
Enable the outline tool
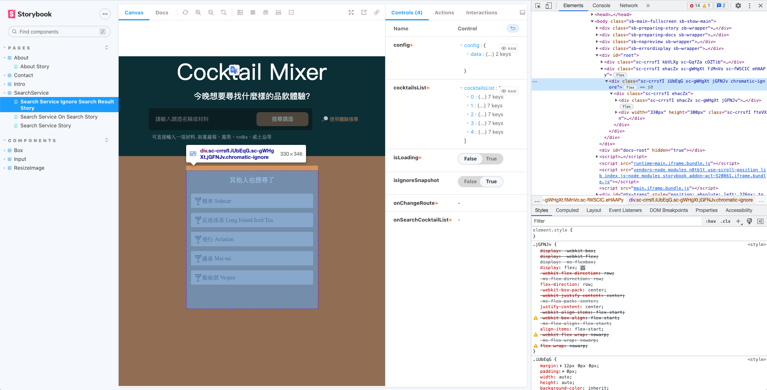(291, 12)
